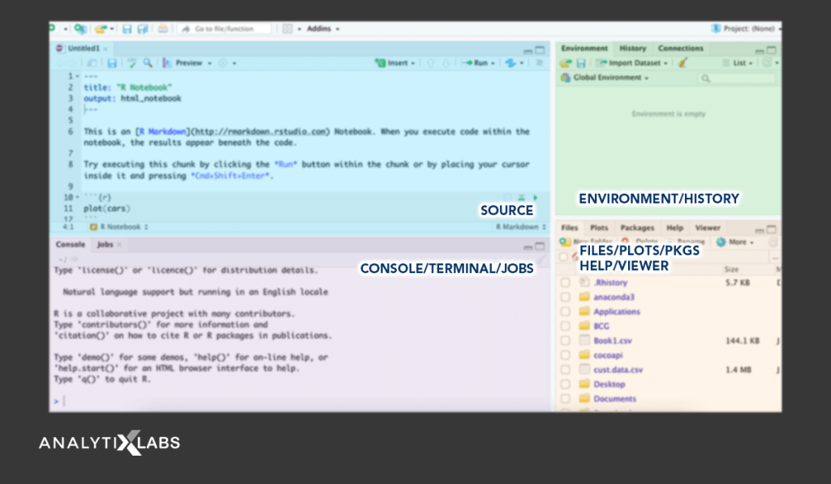Viewport: 831px width, 484px height.
Task: Check the box next to Book1.csv
Action: (566, 341)
